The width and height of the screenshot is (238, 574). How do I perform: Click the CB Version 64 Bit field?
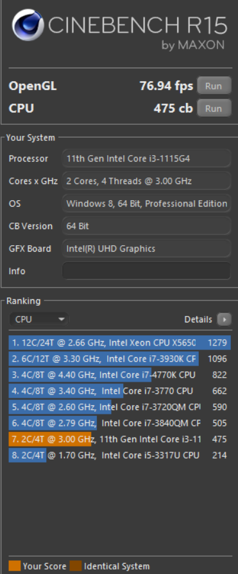click(146, 226)
